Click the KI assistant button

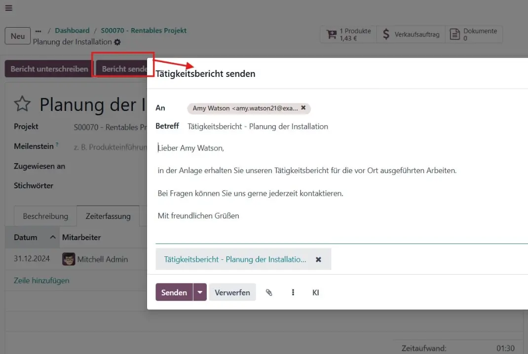[x=316, y=292]
